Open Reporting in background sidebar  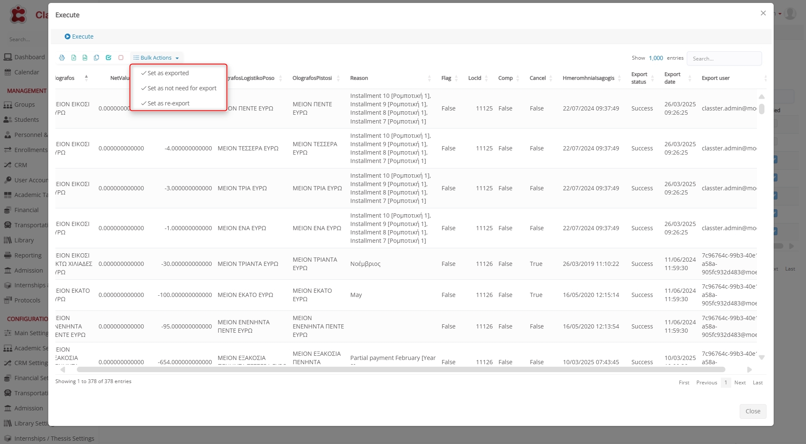point(23,255)
